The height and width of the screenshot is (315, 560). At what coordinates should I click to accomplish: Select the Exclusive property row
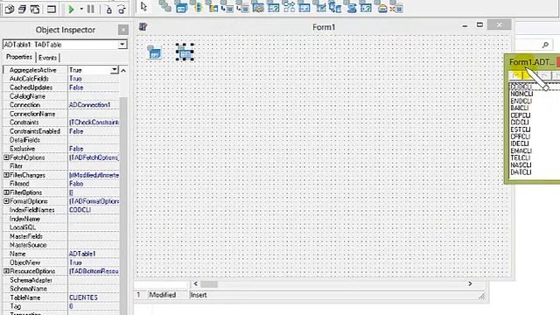pos(61,149)
